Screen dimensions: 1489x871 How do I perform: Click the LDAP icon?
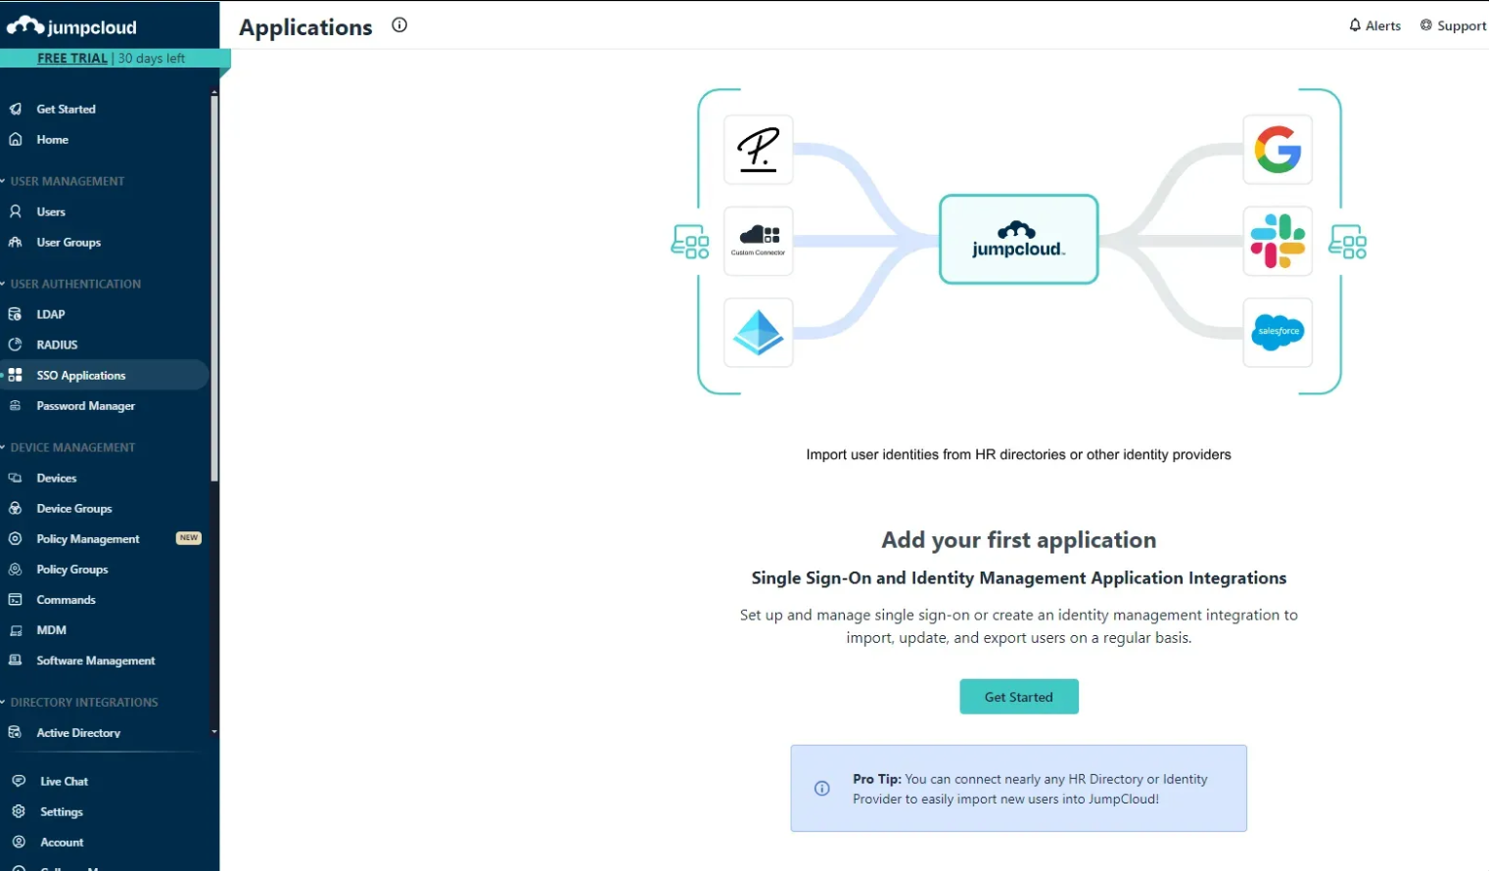(x=16, y=314)
